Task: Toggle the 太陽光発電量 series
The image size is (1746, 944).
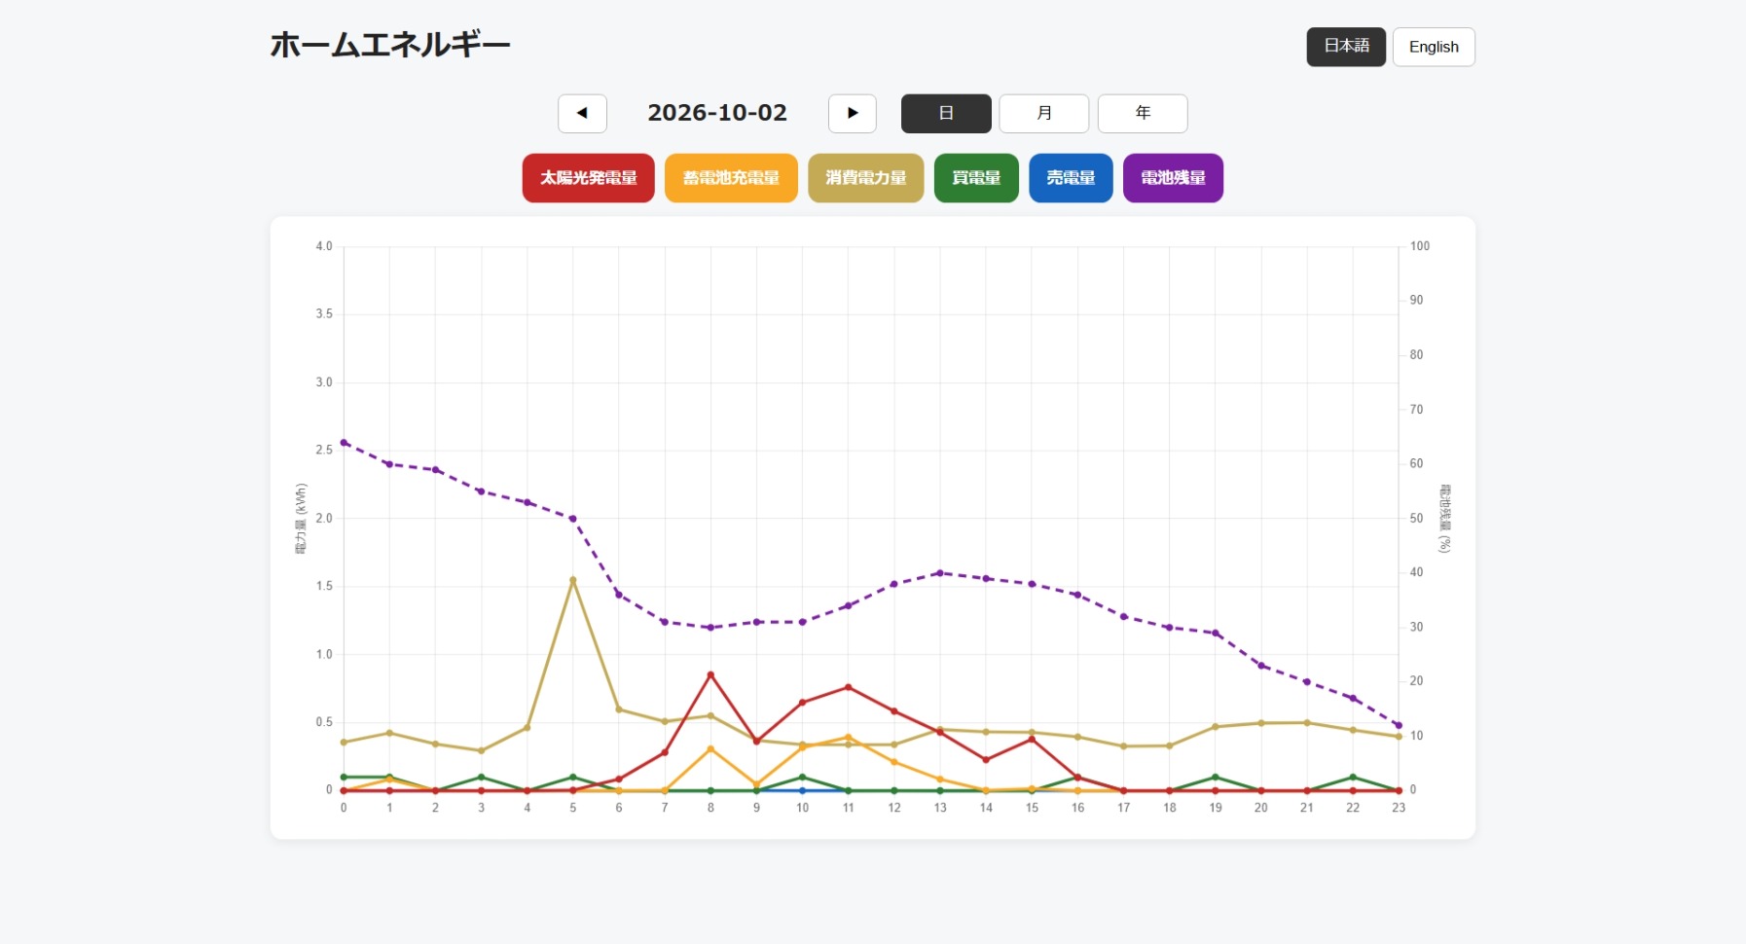Action: [x=589, y=178]
